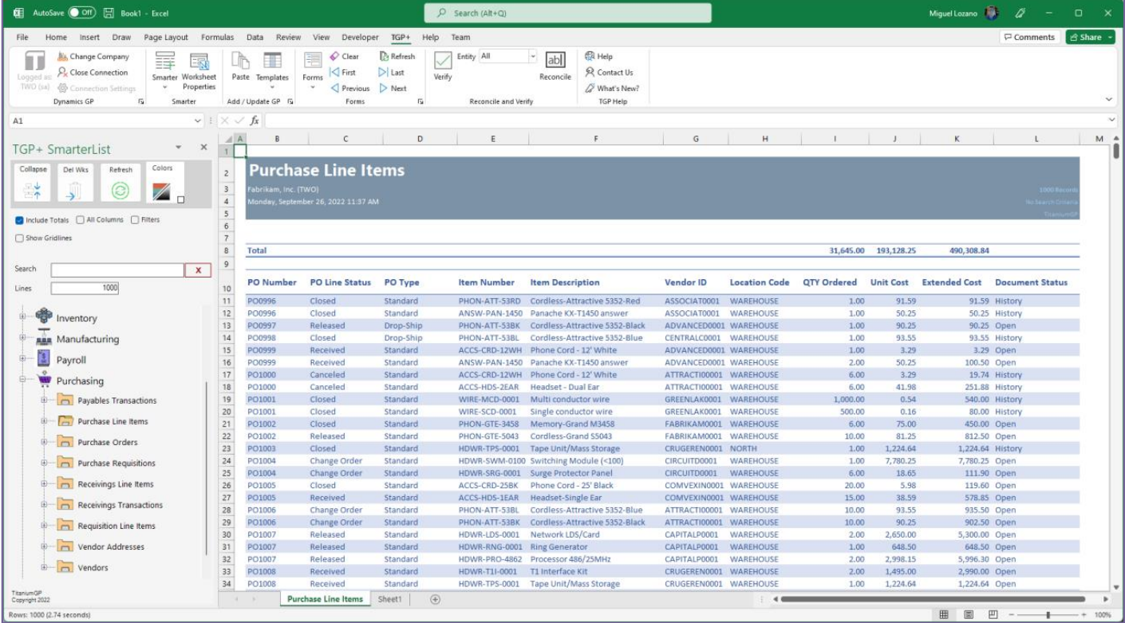The height and width of the screenshot is (623, 1125).
Task: Open the File menu
Action: pyautogui.click(x=22, y=37)
